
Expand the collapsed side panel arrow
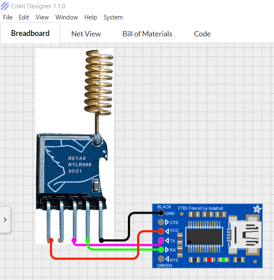[x=5, y=220]
